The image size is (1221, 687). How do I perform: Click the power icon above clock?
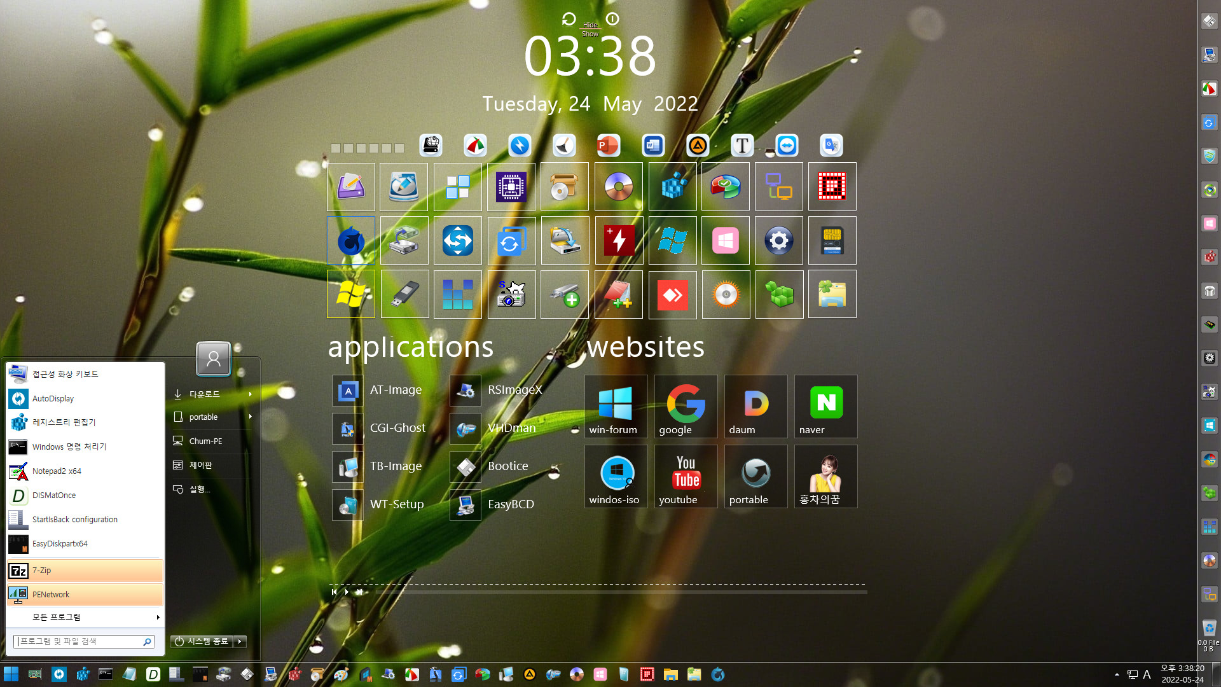[x=612, y=19]
